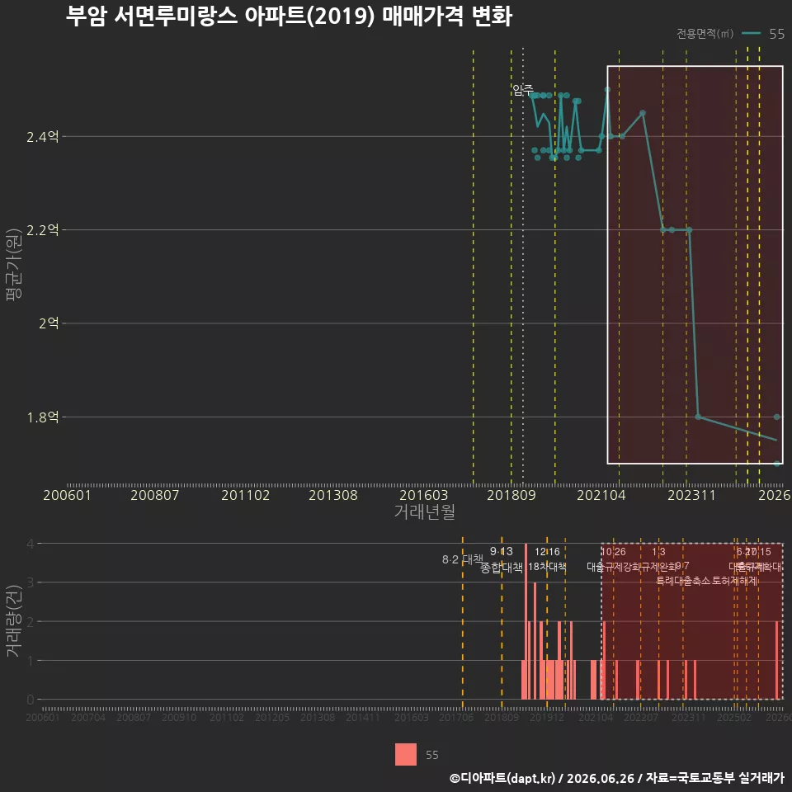Screen dimensions: 792x792
Task: Click the 201603 label on the price chart x-axis
Action: [x=424, y=495]
